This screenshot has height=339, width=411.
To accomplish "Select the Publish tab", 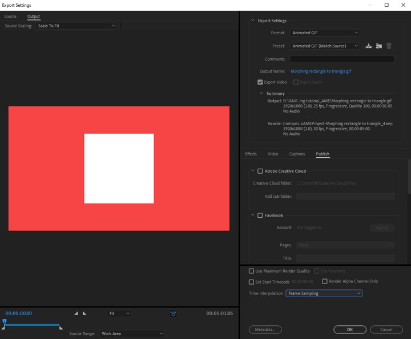I will click(x=323, y=154).
